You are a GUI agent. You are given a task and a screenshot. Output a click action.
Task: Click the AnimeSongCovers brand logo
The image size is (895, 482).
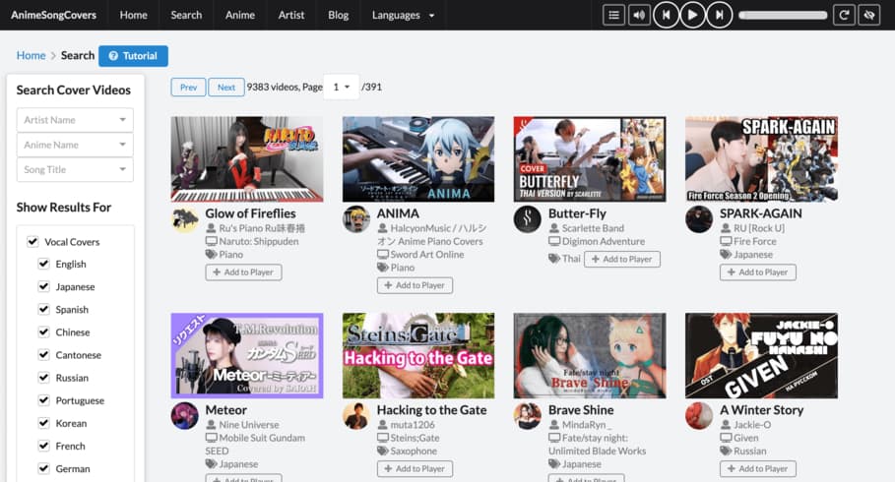(53, 15)
